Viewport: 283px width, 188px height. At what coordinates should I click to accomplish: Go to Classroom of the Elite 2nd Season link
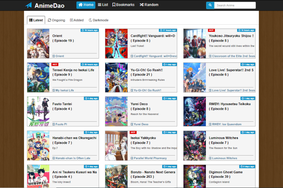pos(232,56)
